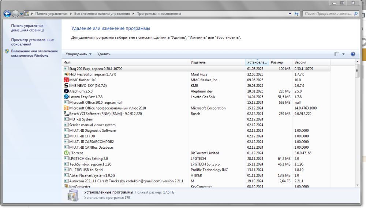Click the vertical scrollbar thumb
366x208 pixels.
click(357, 71)
